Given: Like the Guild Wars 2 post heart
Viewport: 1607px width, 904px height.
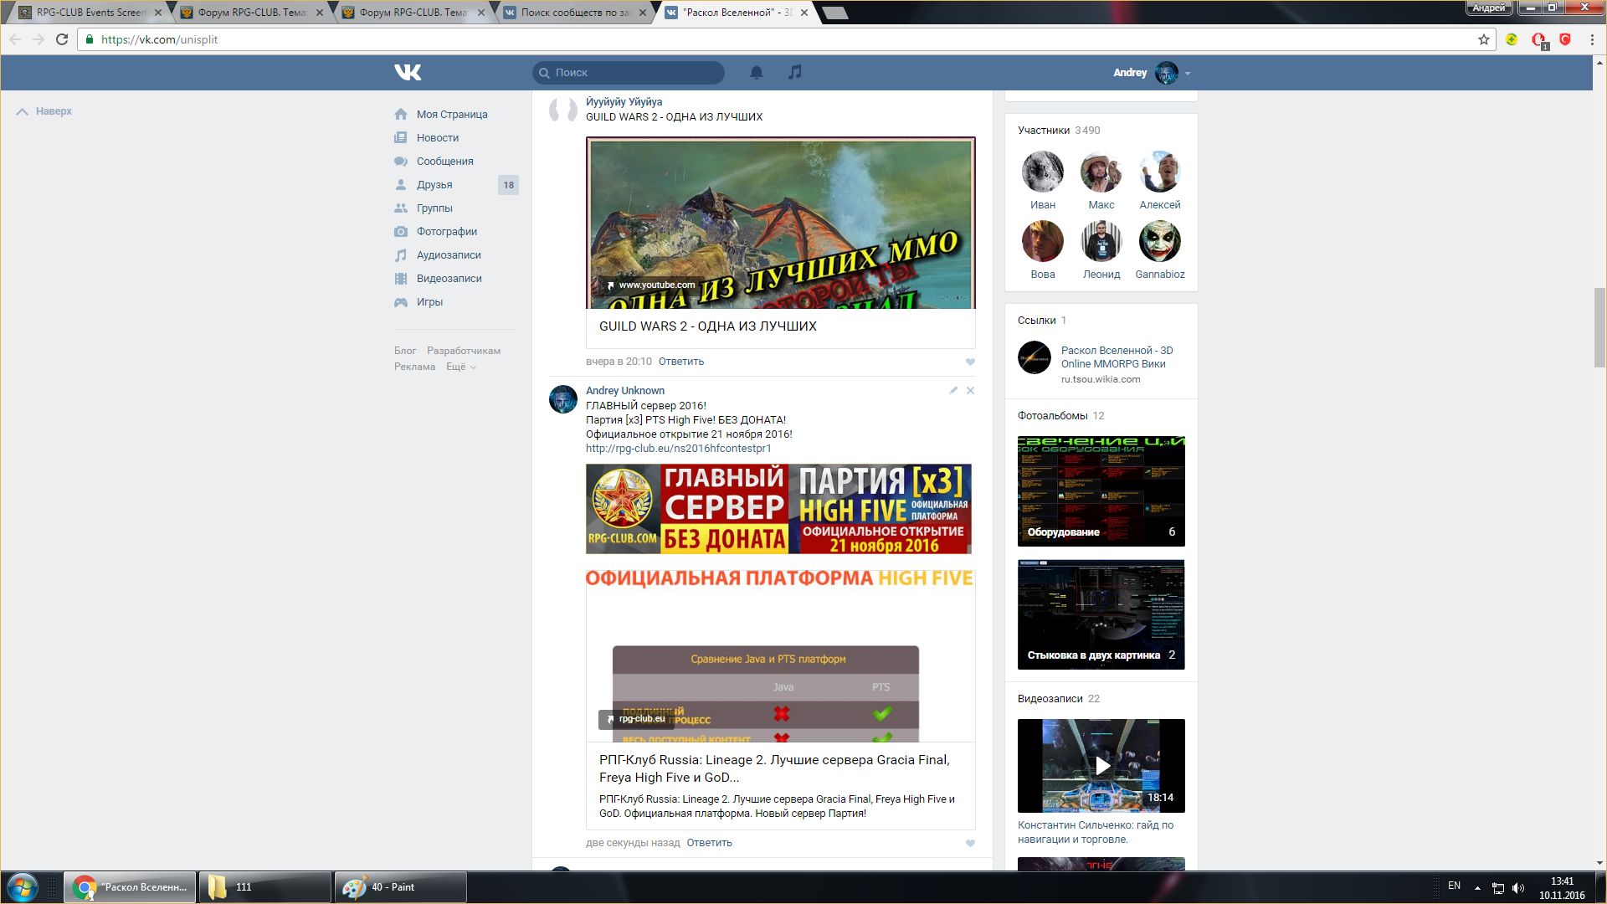Looking at the screenshot, I should pos(970,362).
